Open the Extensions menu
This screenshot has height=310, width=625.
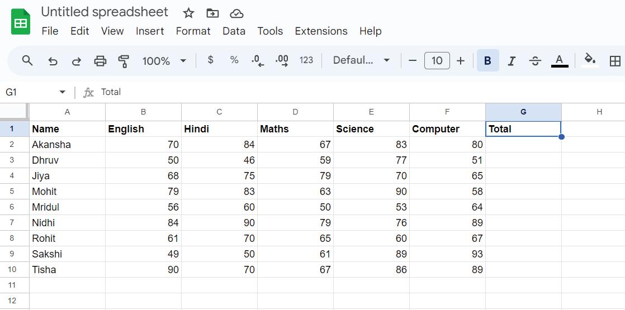321,31
